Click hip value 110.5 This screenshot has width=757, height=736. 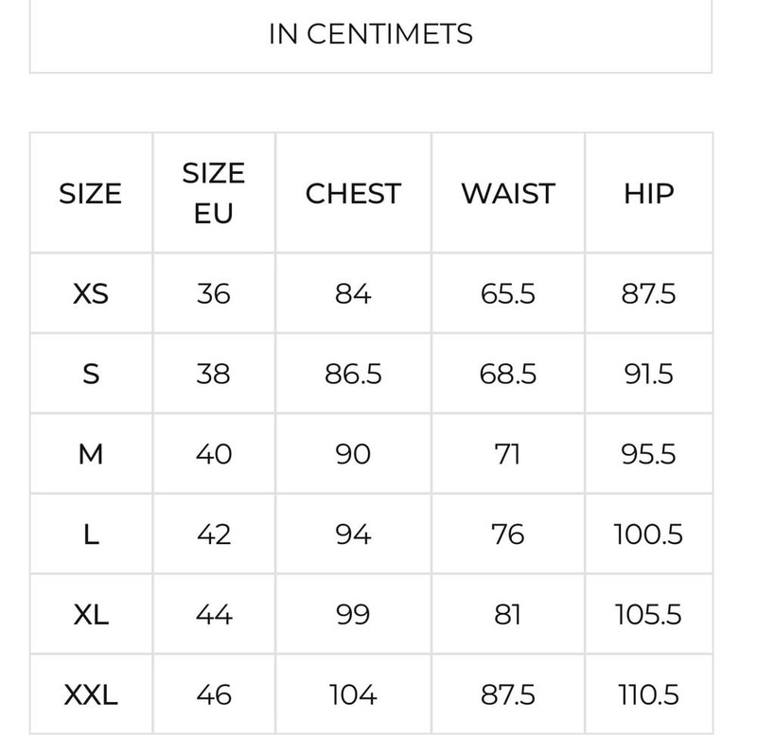(648, 695)
